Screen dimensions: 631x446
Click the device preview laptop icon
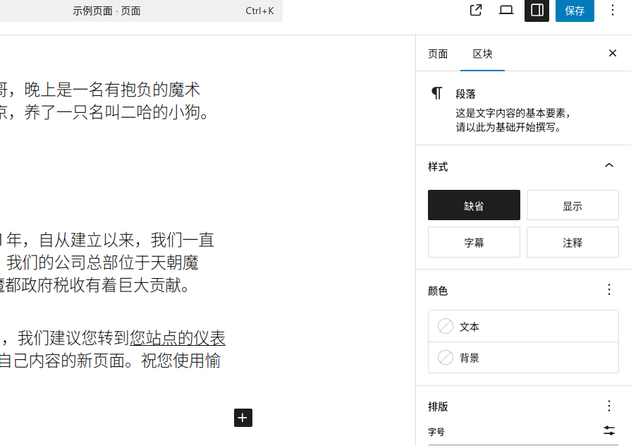[506, 11]
